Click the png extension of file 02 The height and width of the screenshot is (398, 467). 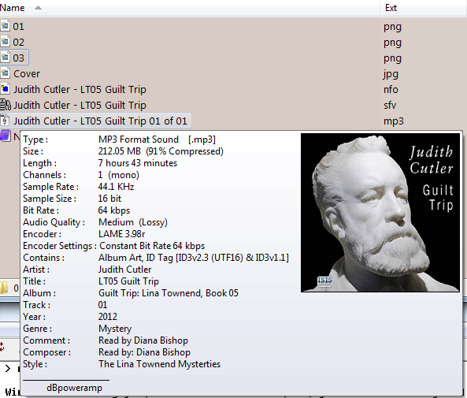click(x=392, y=43)
